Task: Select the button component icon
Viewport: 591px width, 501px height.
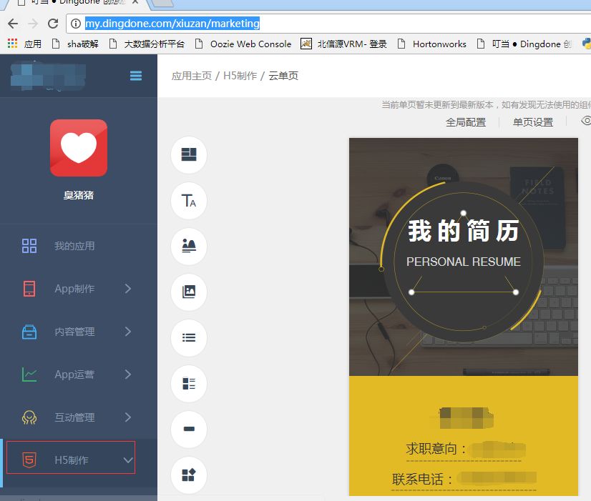Action: 188,430
